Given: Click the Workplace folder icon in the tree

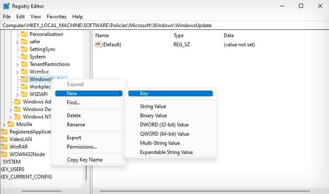Looking at the screenshot, I should pos(24,86).
